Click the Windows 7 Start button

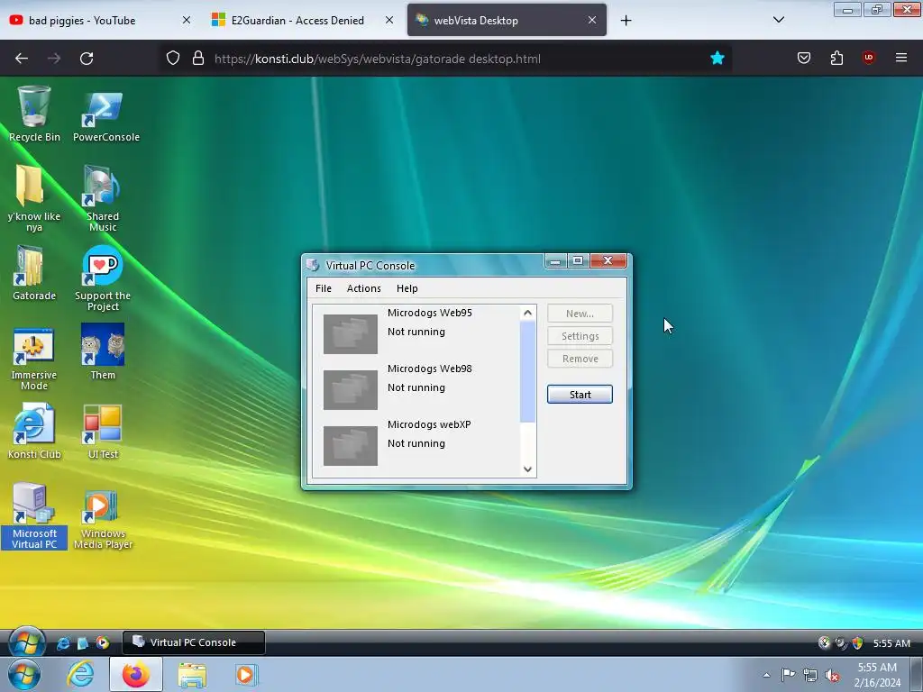click(x=24, y=675)
